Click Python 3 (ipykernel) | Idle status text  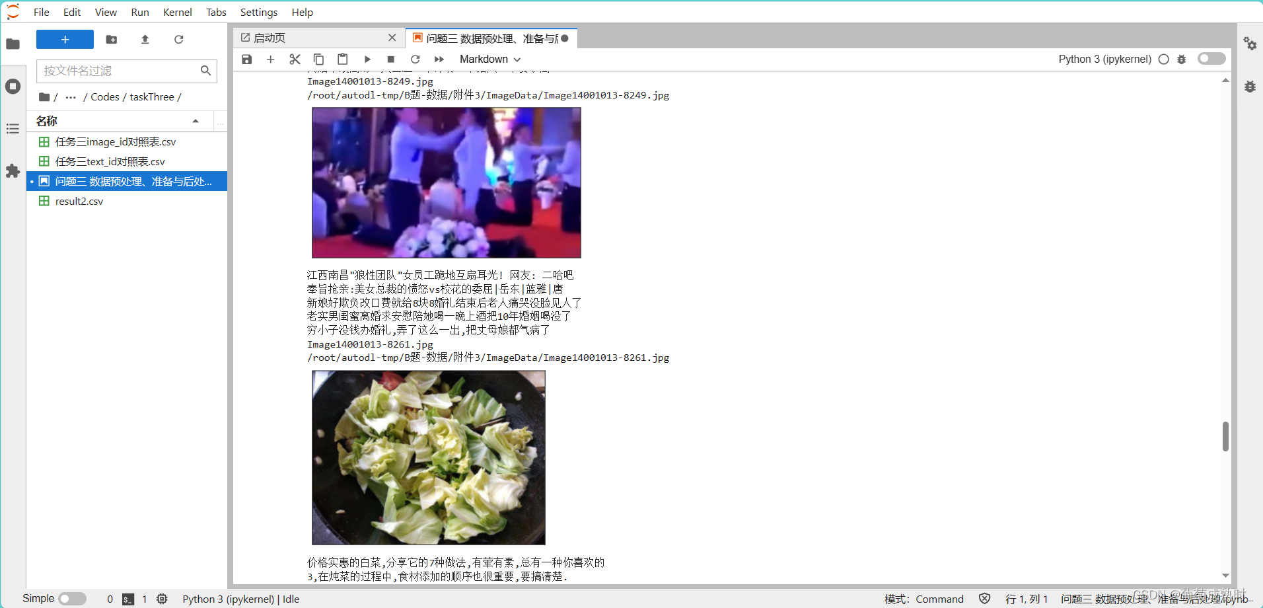click(x=241, y=599)
